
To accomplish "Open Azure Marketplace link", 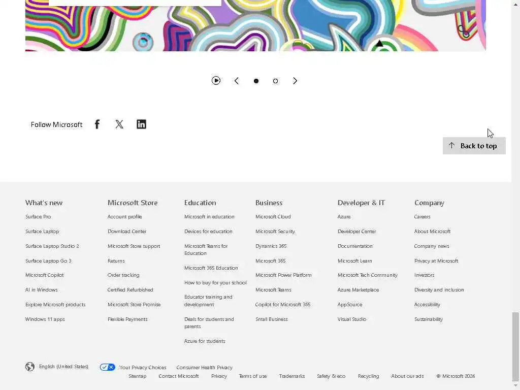I will pyautogui.click(x=358, y=289).
